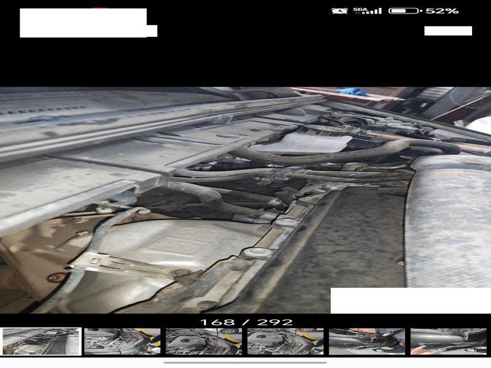Open the sixth thumbnail at right edge
Image resolution: width=491 pixels, height=368 pixels.
[x=449, y=341]
